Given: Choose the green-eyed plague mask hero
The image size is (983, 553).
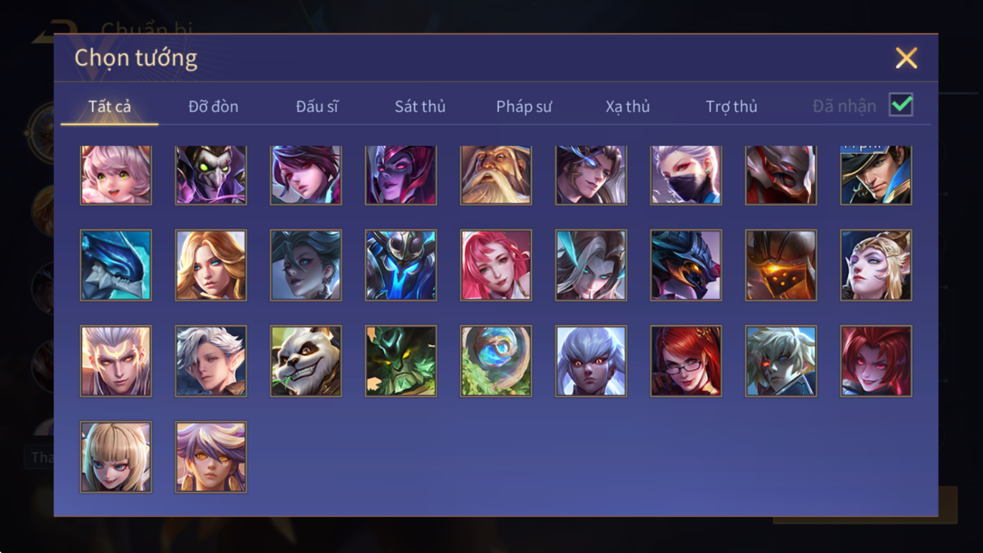Looking at the screenshot, I should (211, 175).
